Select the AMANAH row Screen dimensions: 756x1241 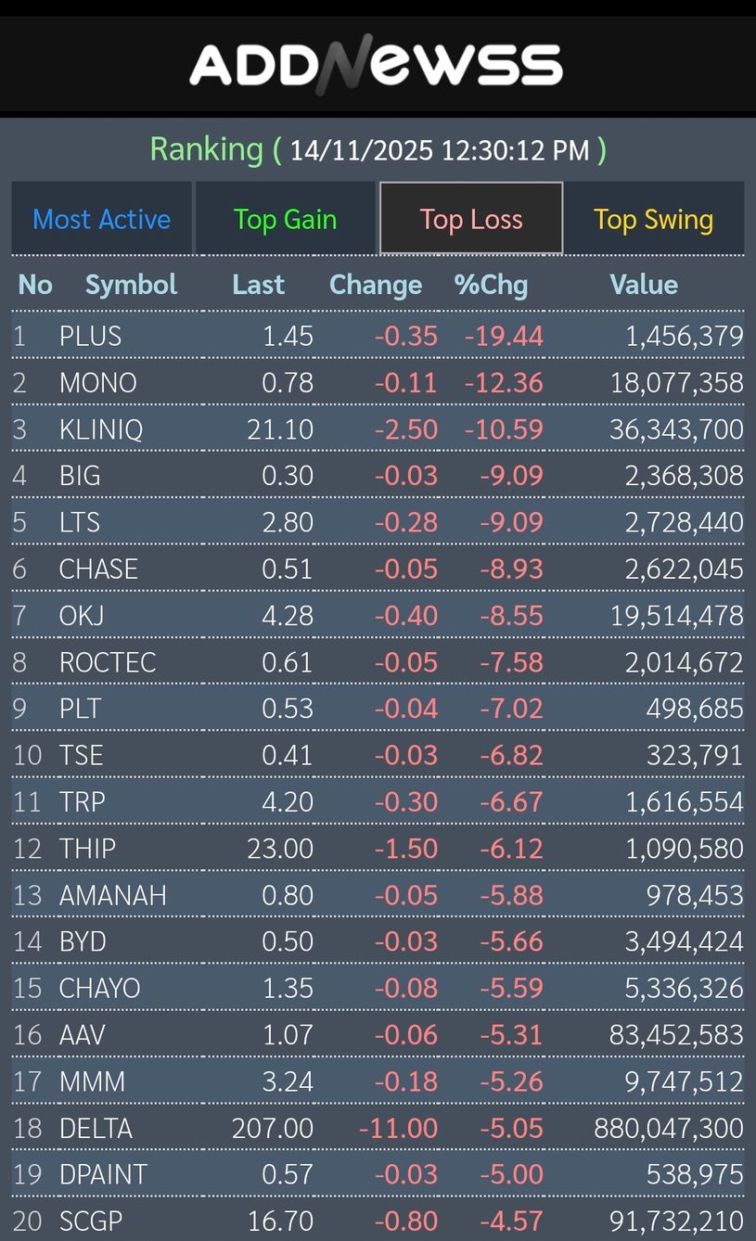point(113,895)
